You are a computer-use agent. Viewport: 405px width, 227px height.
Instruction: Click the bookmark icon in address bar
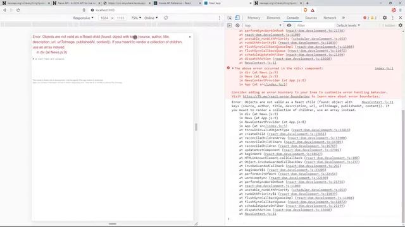pos(84,10)
